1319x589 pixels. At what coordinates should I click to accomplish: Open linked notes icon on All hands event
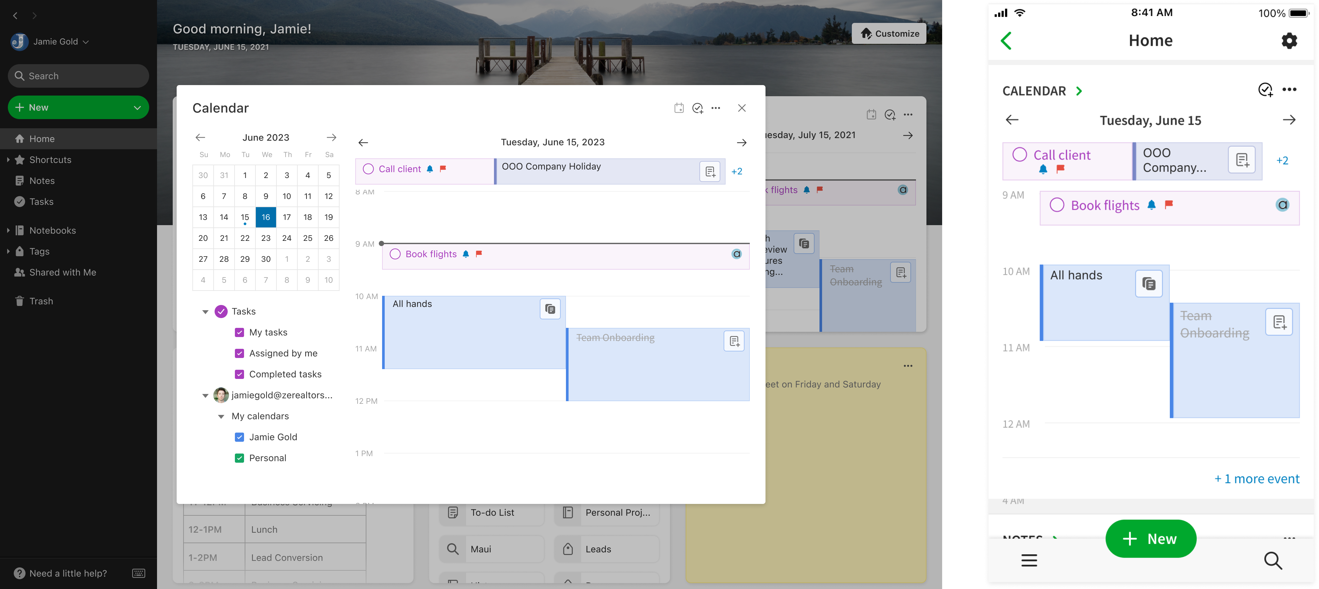pos(550,309)
